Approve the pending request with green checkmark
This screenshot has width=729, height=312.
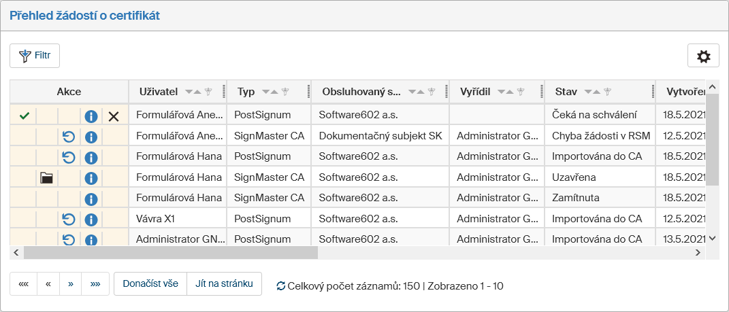(25, 116)
